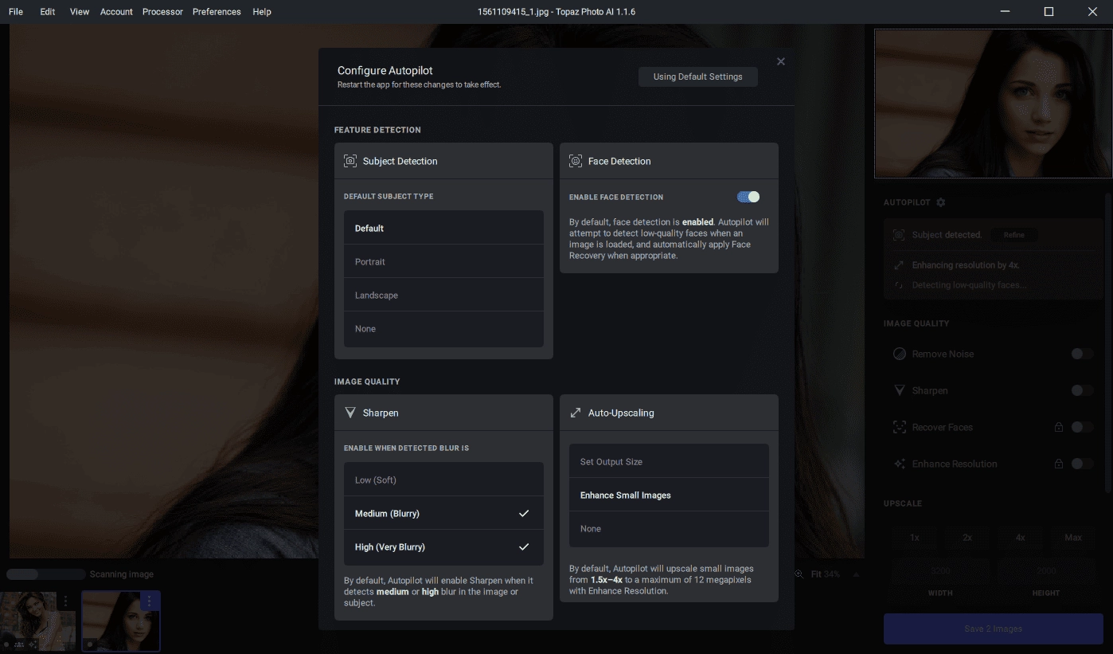Select the first image thumbnail

(x=37, y=621)
